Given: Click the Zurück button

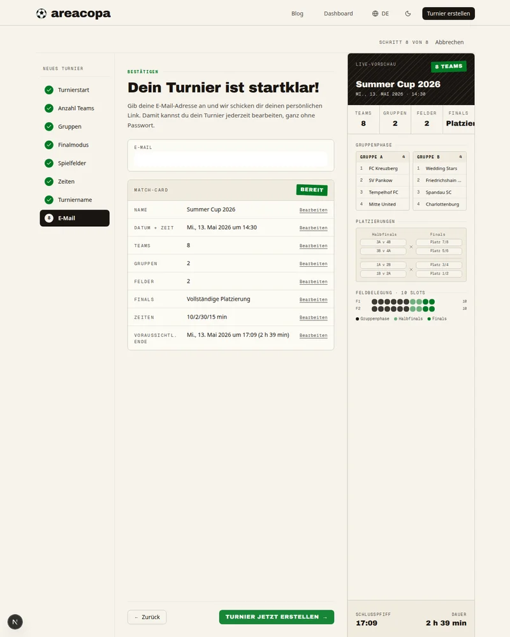Looking at the screenshot, I should click(147, 617).
